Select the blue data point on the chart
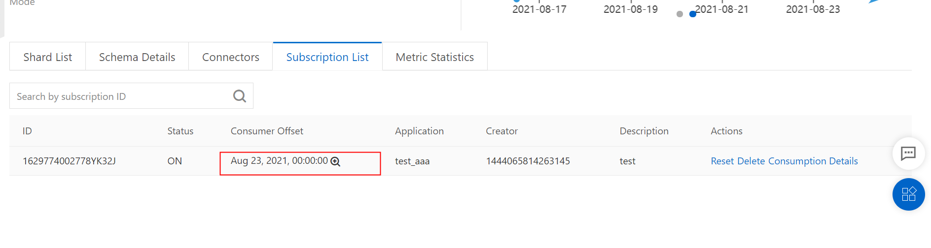Screen dimensions: 931x248 pos(693,14)
